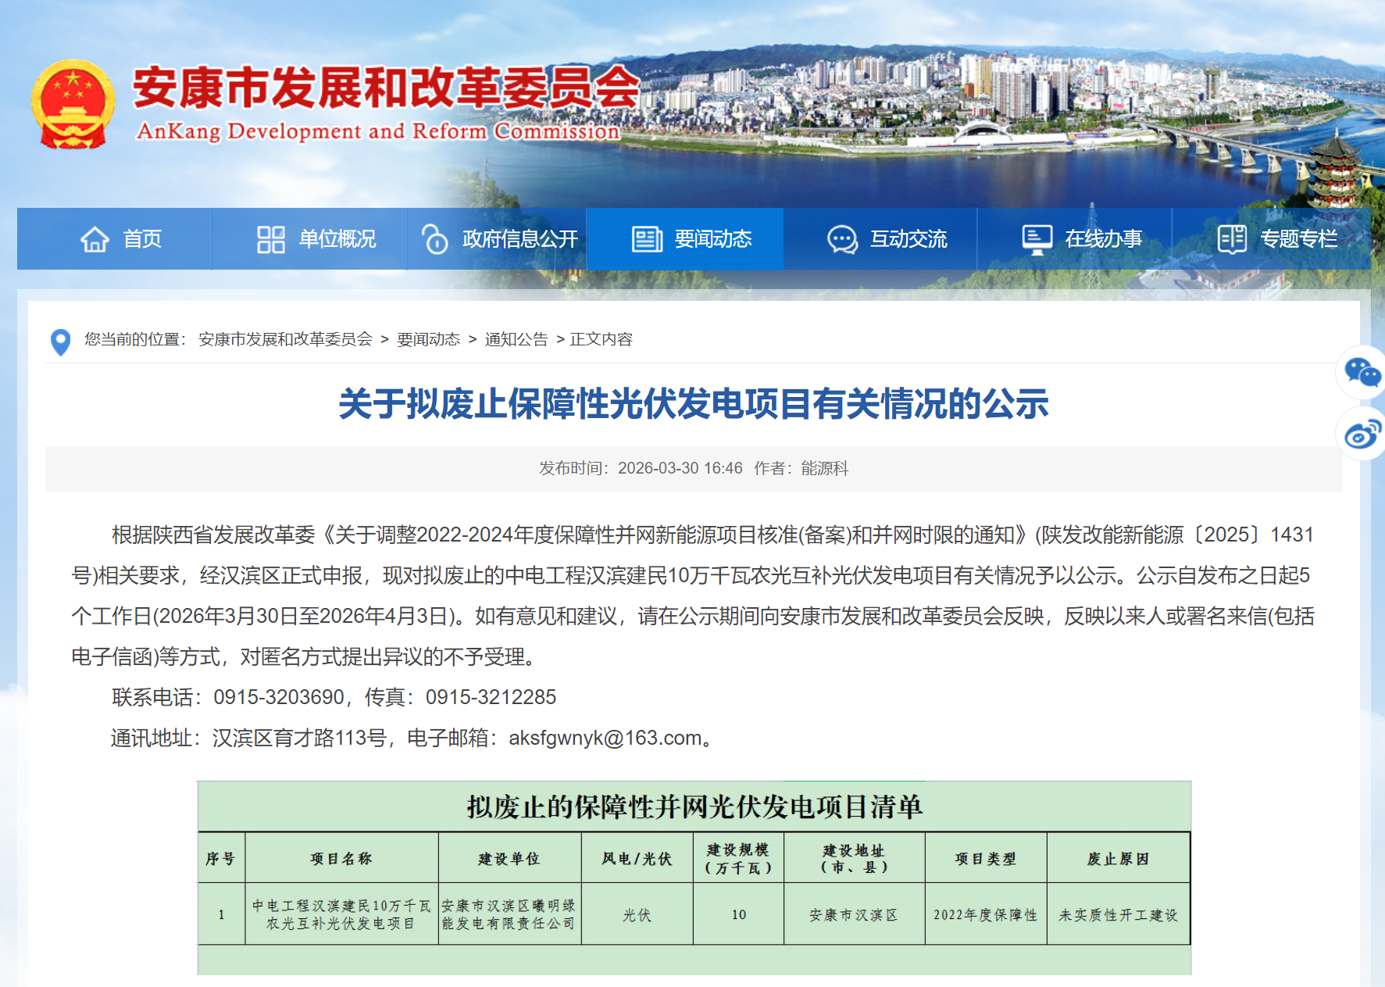Click the home icon in navigation bar
The width and height of the screenshot is (1385, 987).
click(x=95, y=239)
